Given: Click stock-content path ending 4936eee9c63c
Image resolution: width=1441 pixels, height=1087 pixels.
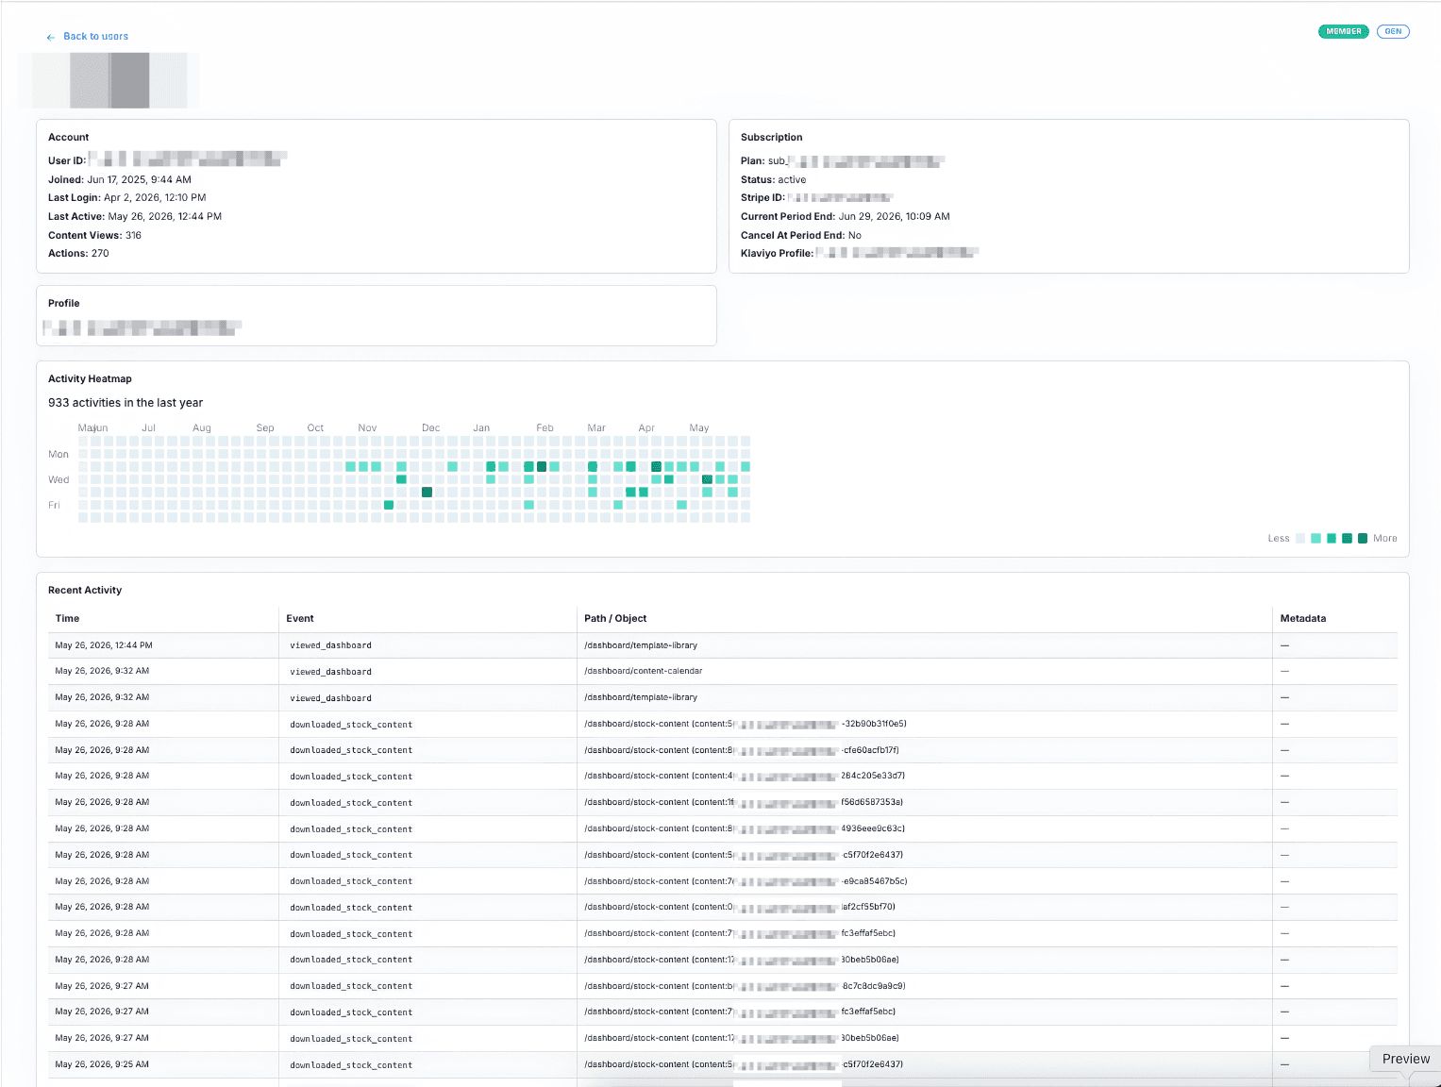Looking at the screenshot, I should pos(745,828).
